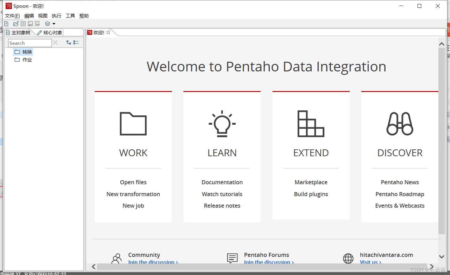The height and width of the screenshot is (275, 450).
Task: Click the New file toolbar icon
Action: pyautogui.click(x=6, y=24)
